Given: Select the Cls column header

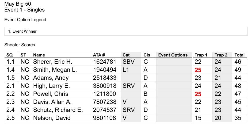Looking at the screenshot, I should (x=147, y=55).
